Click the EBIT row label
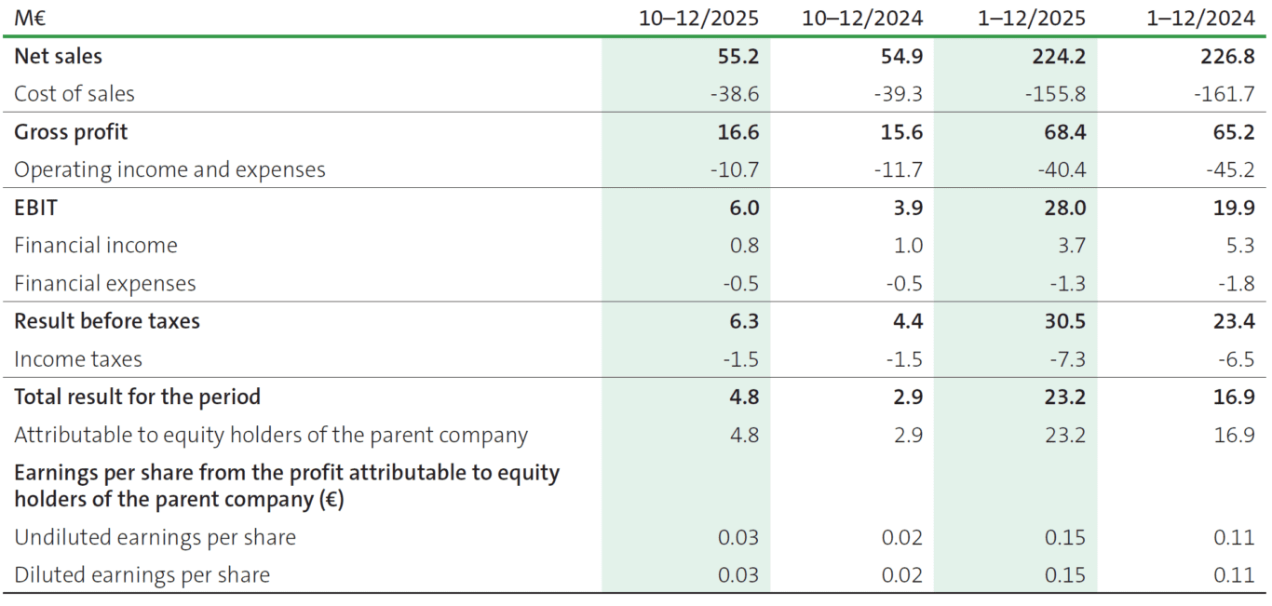The height and width of the screenshot is (606, 1272). [x=34, y=208]
